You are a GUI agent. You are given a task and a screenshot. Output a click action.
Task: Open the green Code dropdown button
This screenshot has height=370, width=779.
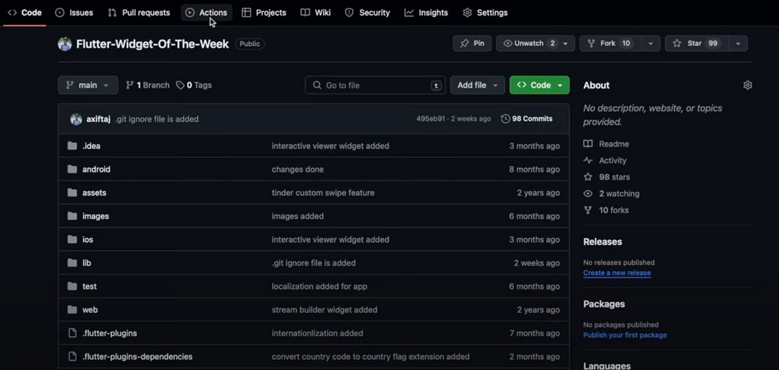[x=539, y=85]
